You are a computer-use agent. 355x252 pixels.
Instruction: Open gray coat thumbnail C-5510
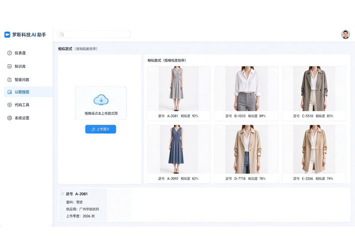point(314,88)
